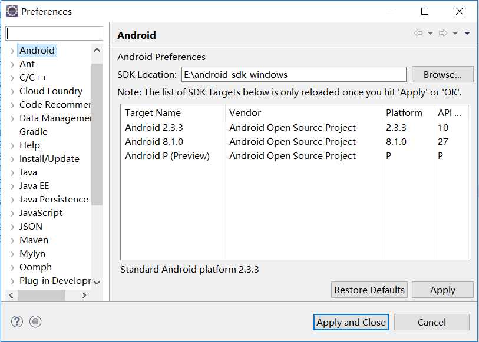Select Maven in the preferences tree

tap(34, 240)
